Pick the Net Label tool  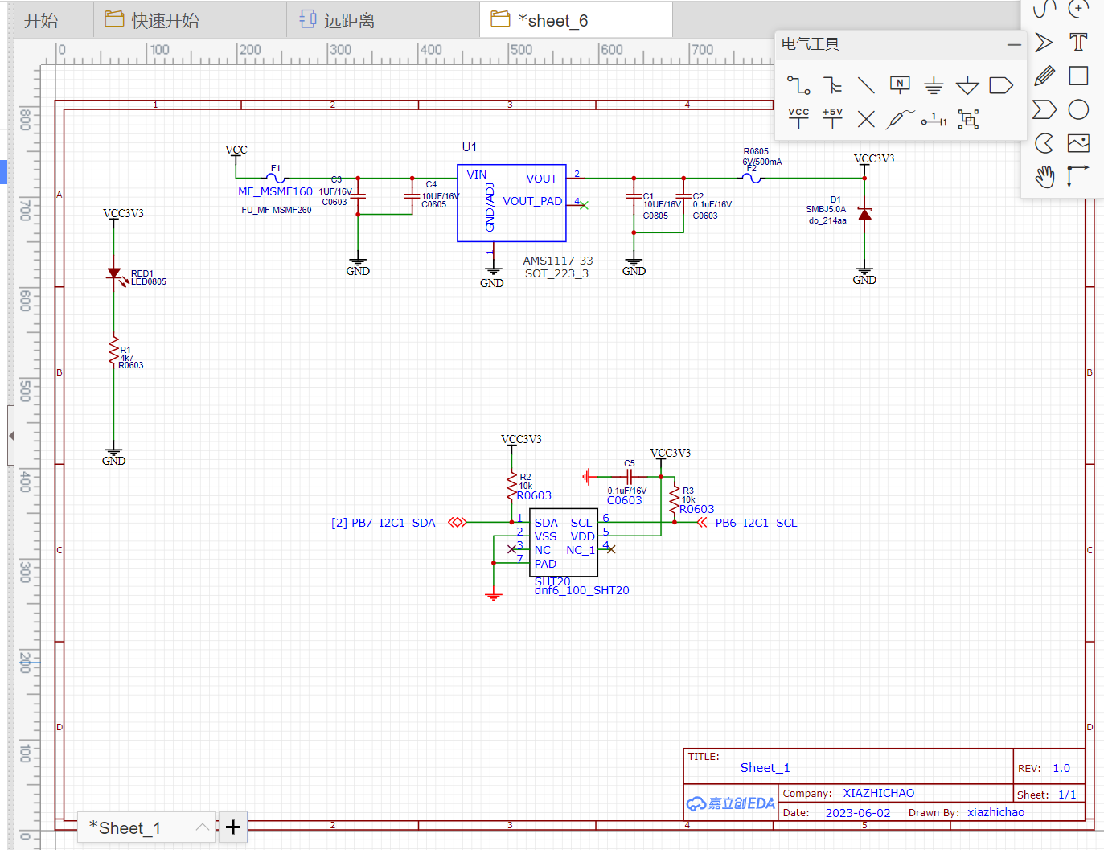tap(900, 84)
